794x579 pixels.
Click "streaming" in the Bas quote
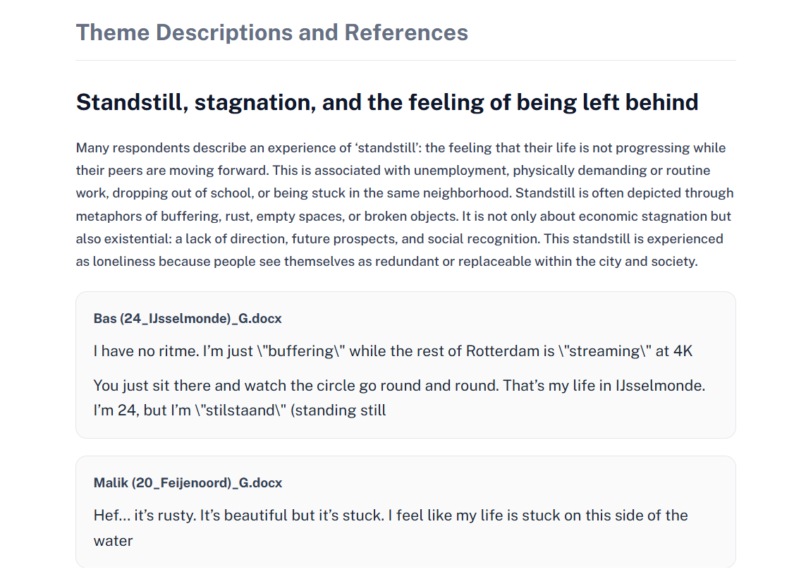pos(604,351)
